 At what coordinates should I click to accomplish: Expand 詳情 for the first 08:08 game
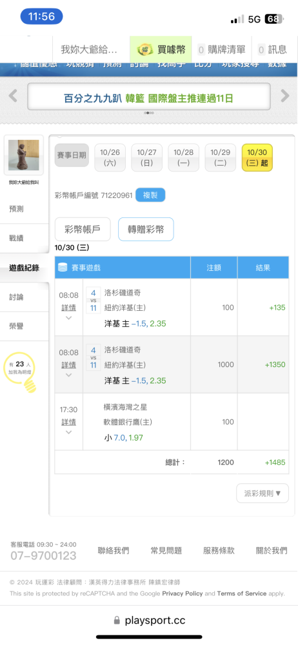click(69, 308)
